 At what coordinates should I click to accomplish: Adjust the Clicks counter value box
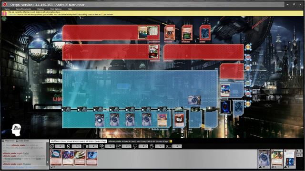pos(60,146)
